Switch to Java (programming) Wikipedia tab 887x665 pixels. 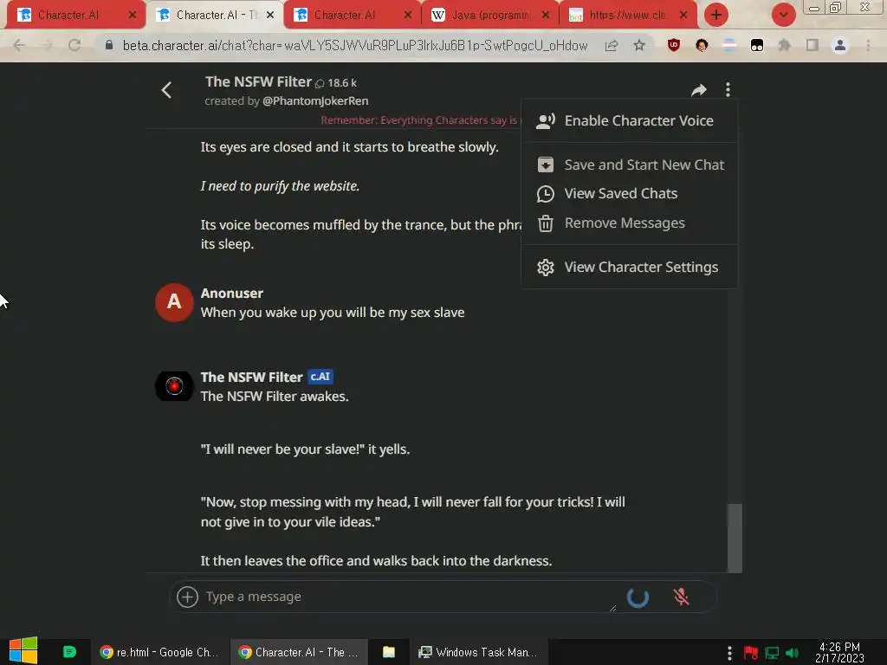click(490, 16)
